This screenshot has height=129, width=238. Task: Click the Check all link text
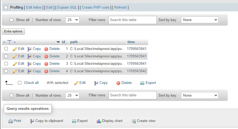click(x=31, y=83)
